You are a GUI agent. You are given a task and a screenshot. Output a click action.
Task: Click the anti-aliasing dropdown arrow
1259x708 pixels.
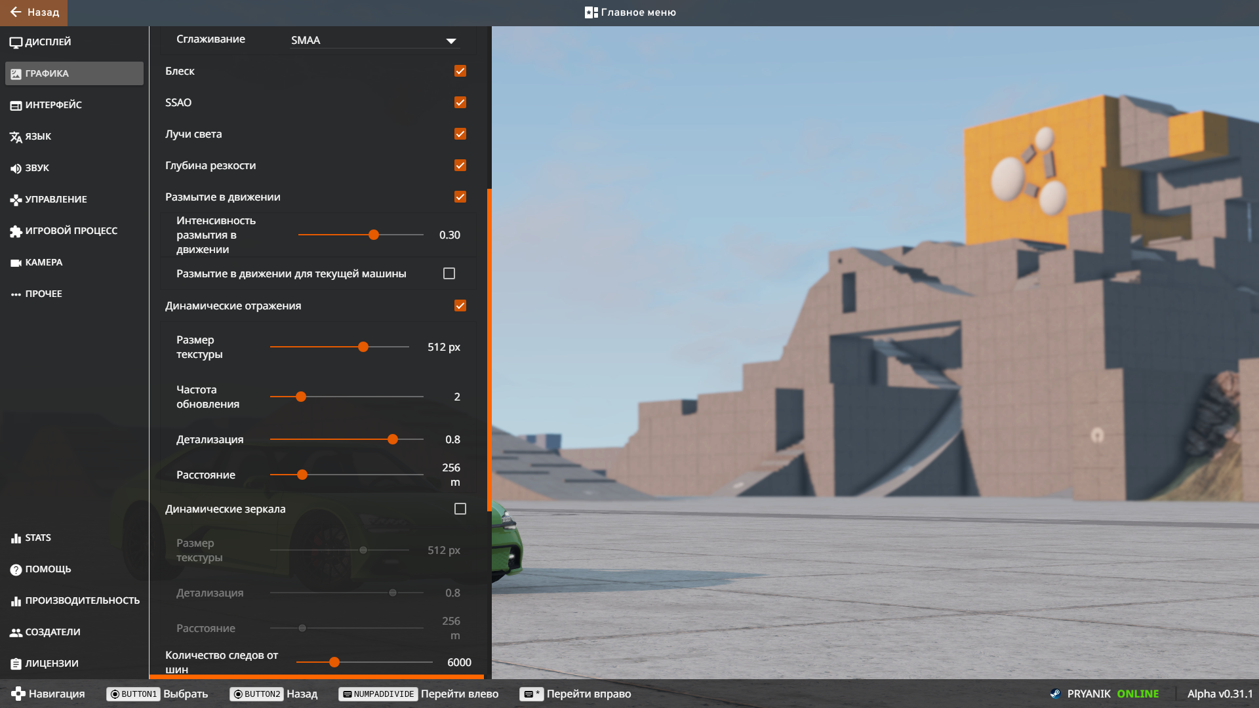tap(451, 41)
